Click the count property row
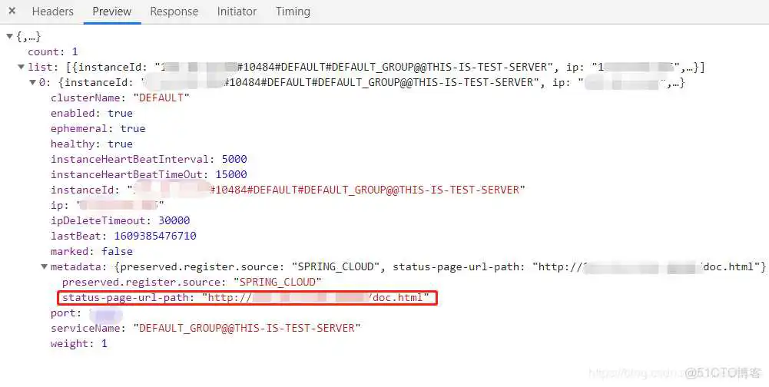 pos(53,51)
